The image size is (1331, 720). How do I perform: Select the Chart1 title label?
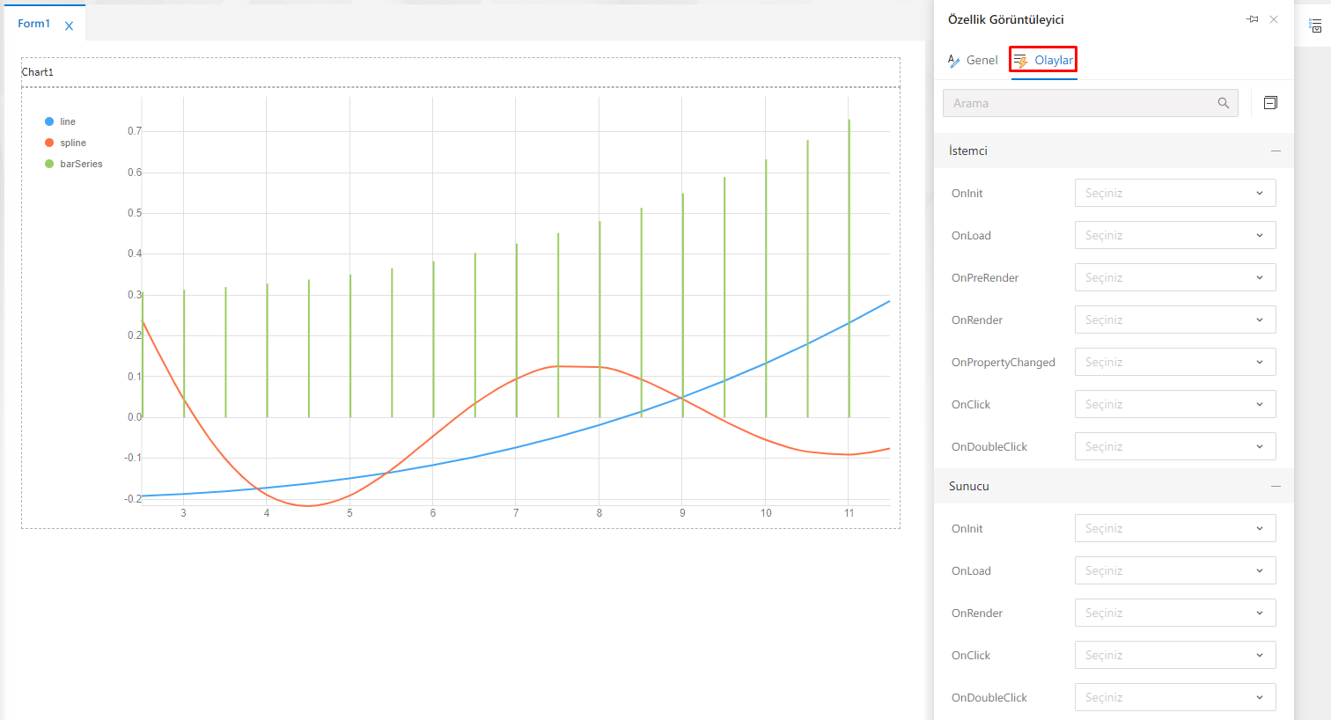[x=38, y=72]
